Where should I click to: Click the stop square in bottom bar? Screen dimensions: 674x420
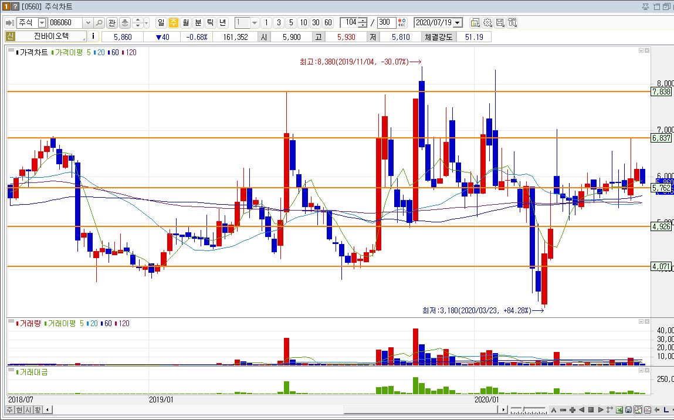tap(591, 410)
